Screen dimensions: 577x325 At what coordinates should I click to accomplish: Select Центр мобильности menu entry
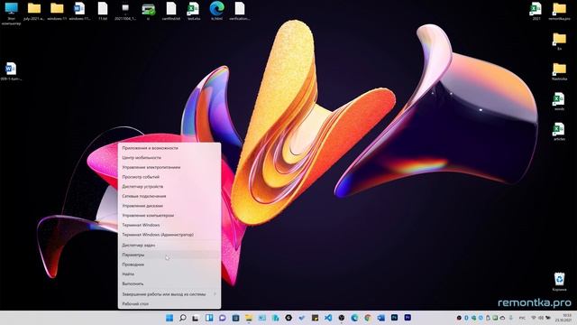pyautogui.click(x=169, y=157)
